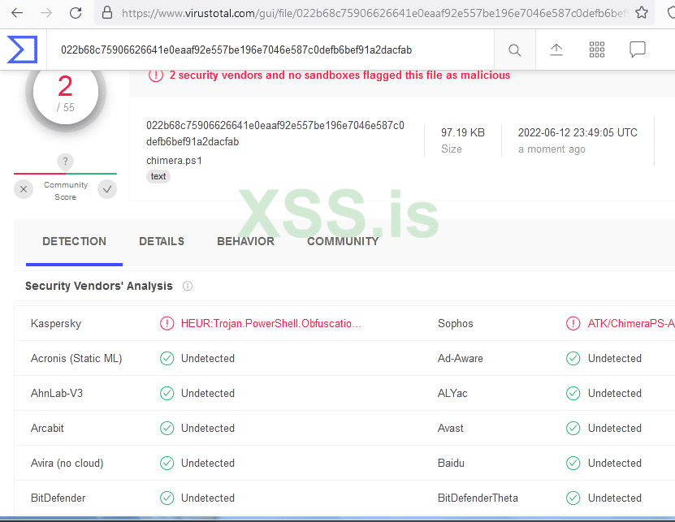Click the hash search input field

270,50
